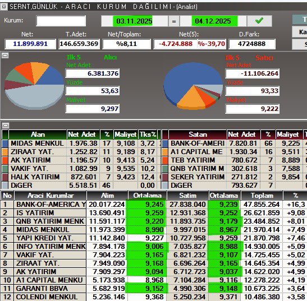Click buyer Yüzde value 53,63
307x301 pixels.
[x=93, y=91]
